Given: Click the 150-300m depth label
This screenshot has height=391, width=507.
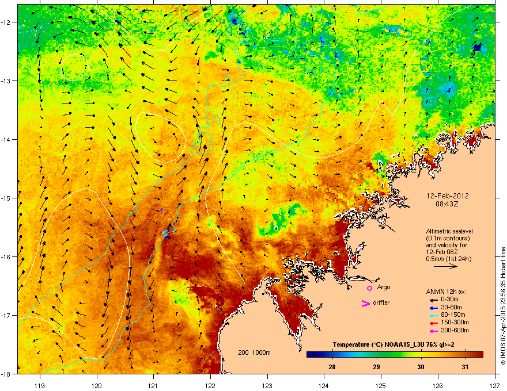Looking at the screenshot, I should (x=455, y=322).
